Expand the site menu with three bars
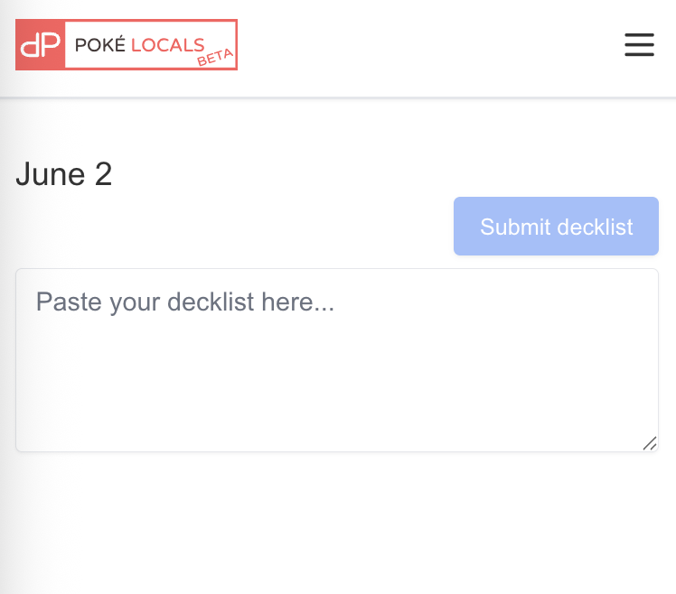The height and width of the screenshot is (594, 676). 639,45
